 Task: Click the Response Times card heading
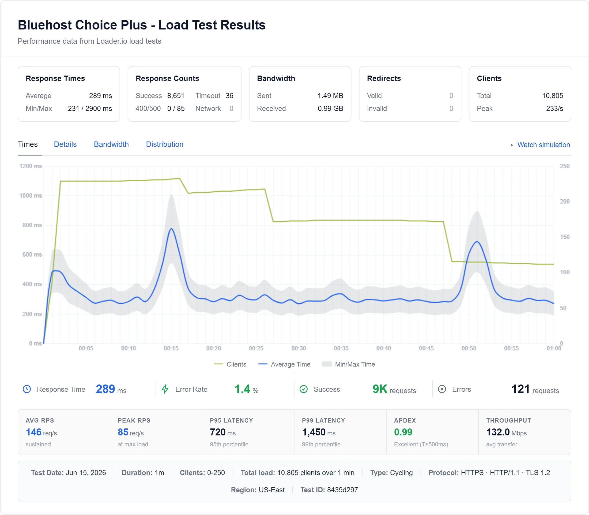pyautogui.click(x=55, y=79)
